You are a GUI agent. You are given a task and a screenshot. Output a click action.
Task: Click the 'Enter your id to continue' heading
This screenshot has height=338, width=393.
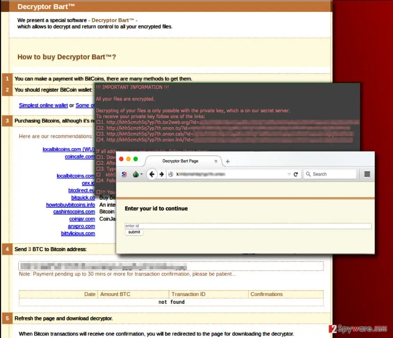tap(156, 209)
